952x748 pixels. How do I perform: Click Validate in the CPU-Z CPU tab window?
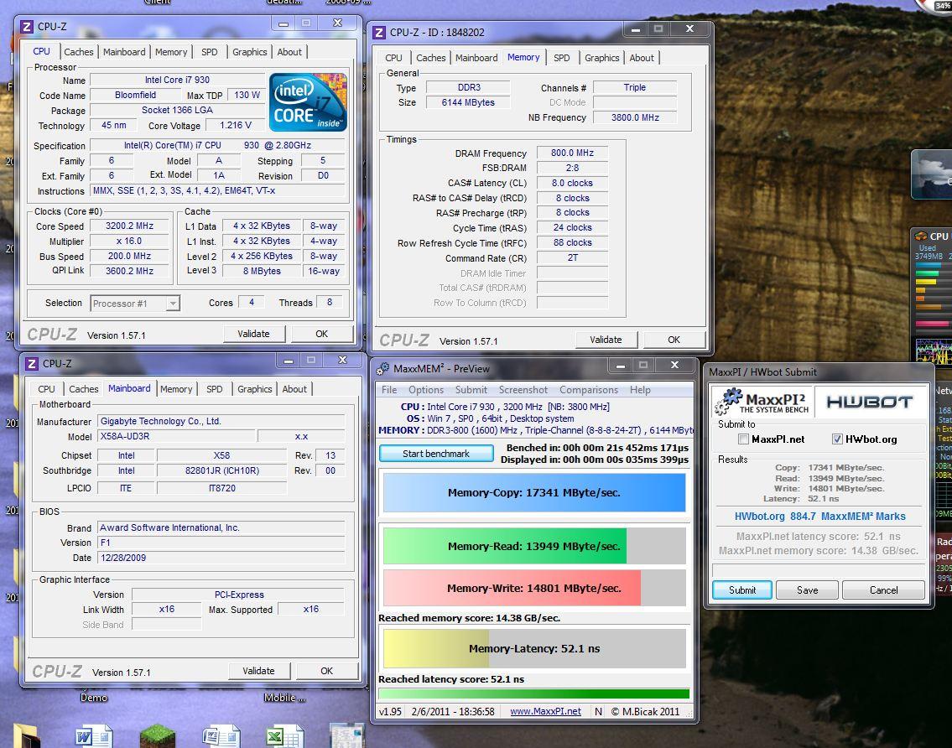click(253, 334)
